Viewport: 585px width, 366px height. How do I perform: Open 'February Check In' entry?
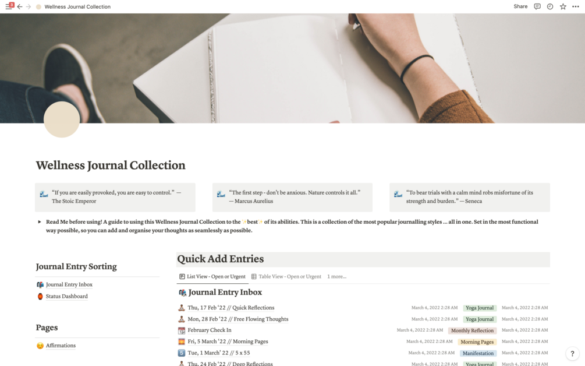pos(210,330)
